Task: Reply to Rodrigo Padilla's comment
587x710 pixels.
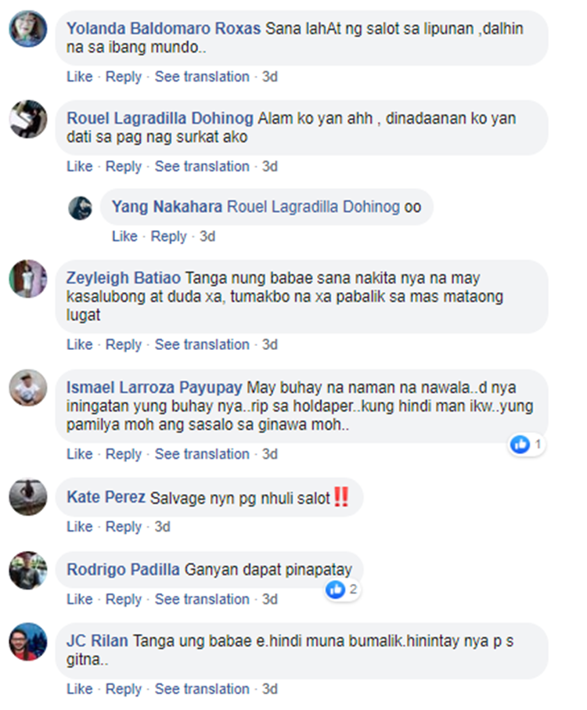Action: pyautogui.click(x=124, y=599)
